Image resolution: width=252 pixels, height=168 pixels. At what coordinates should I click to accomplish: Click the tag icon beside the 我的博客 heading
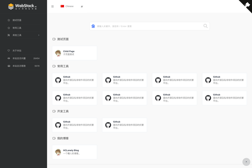[x=54, y=138]
